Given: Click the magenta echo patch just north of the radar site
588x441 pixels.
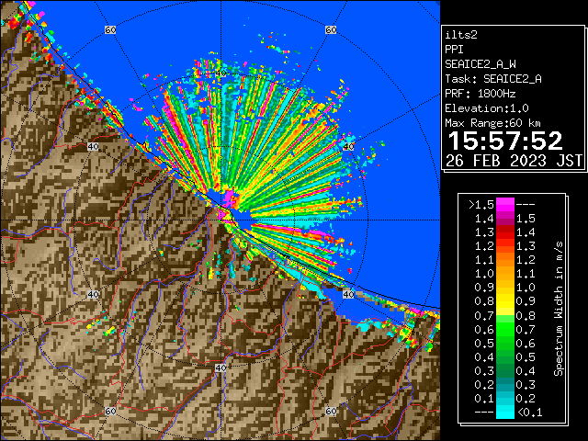Looking at the screenshot, I should click(x=229, y=197).
